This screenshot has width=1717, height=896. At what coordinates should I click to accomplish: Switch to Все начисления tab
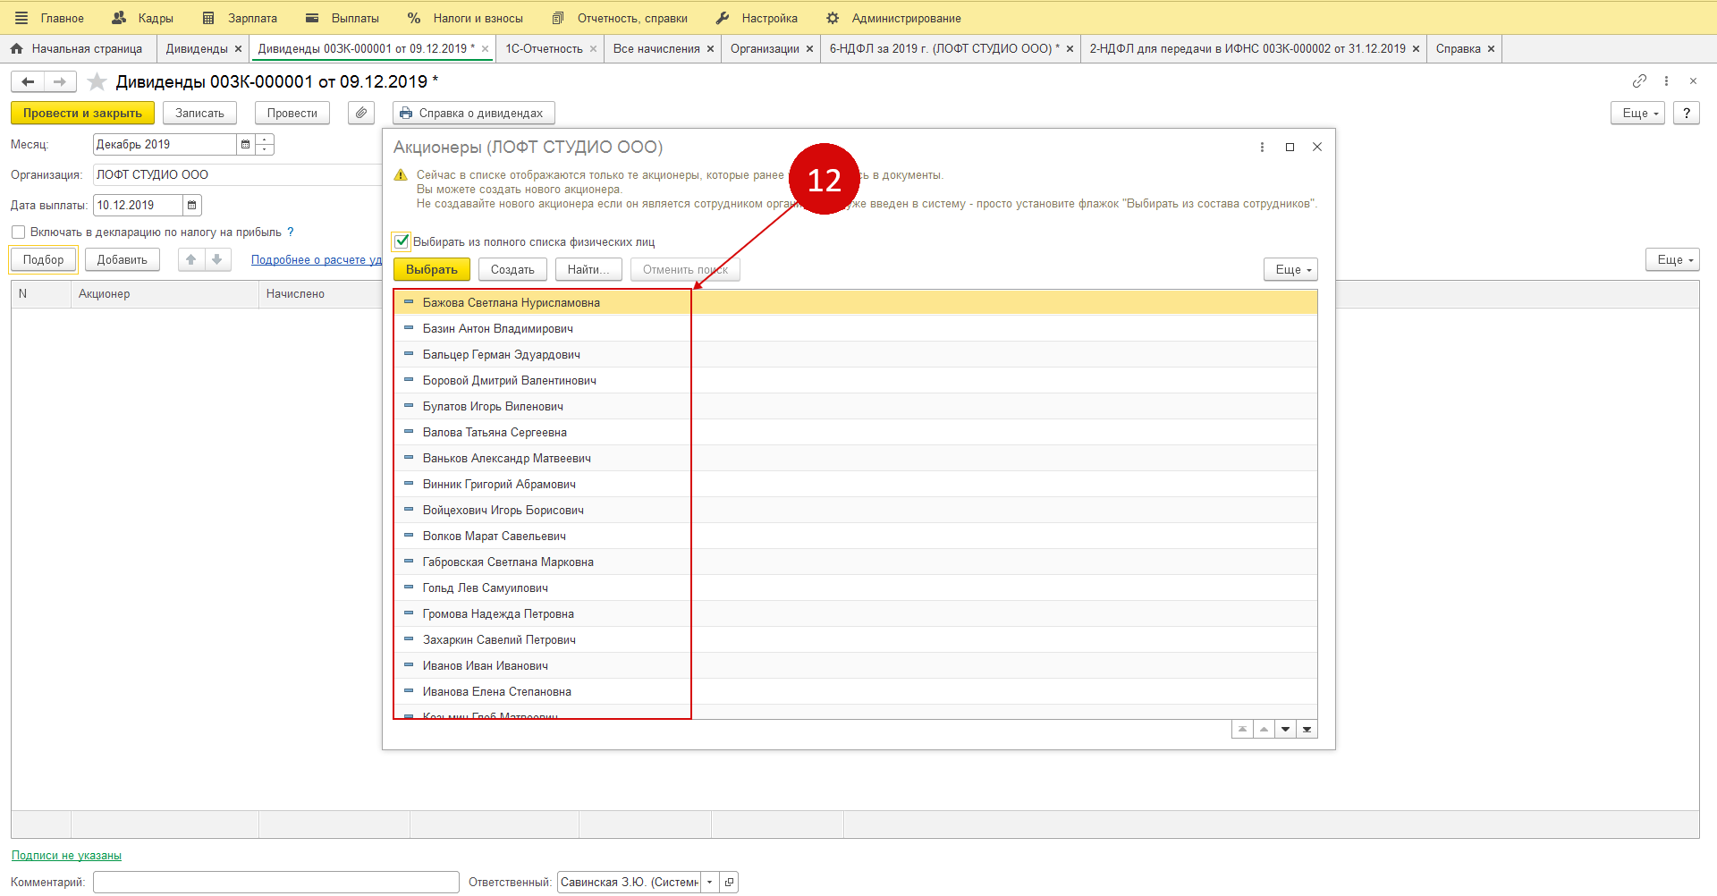(656, 48)
